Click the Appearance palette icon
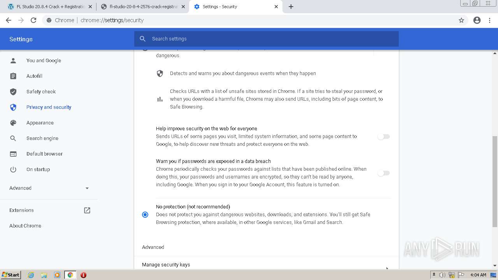Image resolution: width=498 pixels, height=280 pixels. point(13,123)
